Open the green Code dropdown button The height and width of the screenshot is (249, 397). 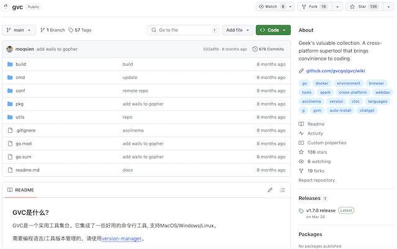pyautogui.click(x=273, y=30)
